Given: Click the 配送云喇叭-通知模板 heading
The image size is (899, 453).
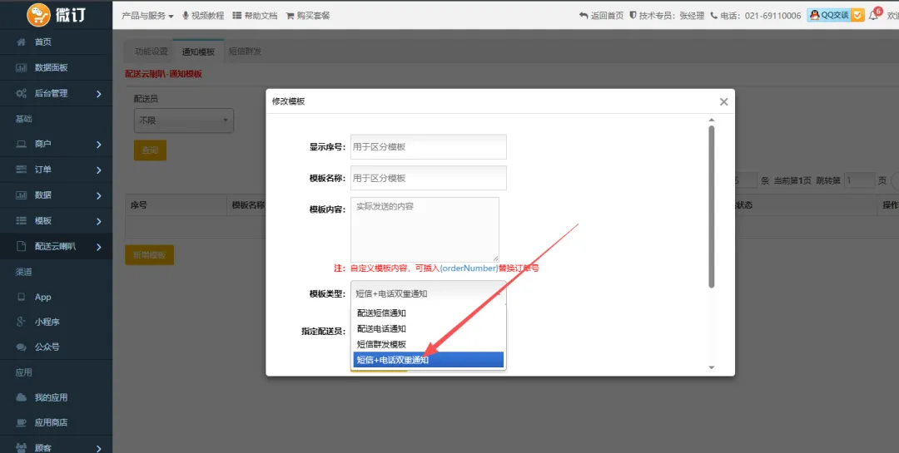Looking at the screenshot, I should point(163,74).
